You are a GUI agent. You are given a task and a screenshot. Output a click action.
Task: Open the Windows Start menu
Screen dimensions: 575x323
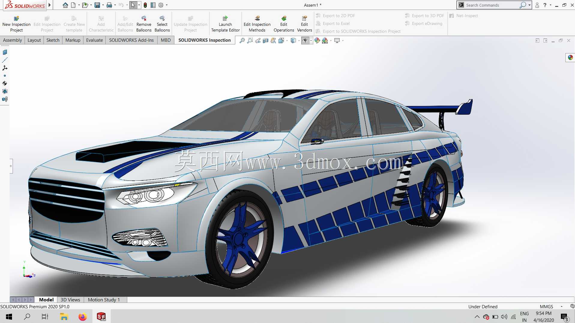tap(9, 316)
